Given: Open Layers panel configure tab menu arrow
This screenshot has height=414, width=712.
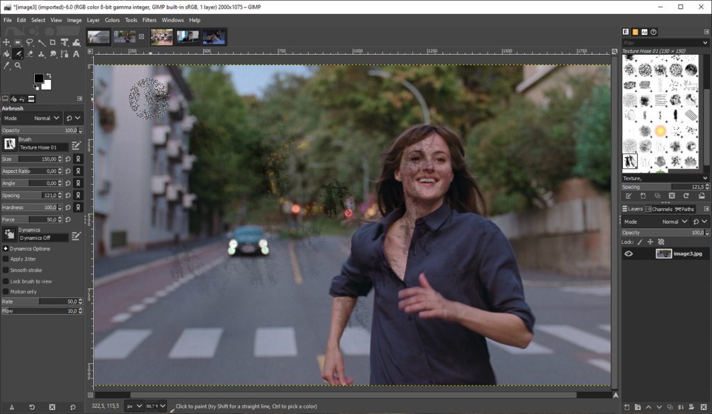Looking at the screenshot, I should coord(706,209).
